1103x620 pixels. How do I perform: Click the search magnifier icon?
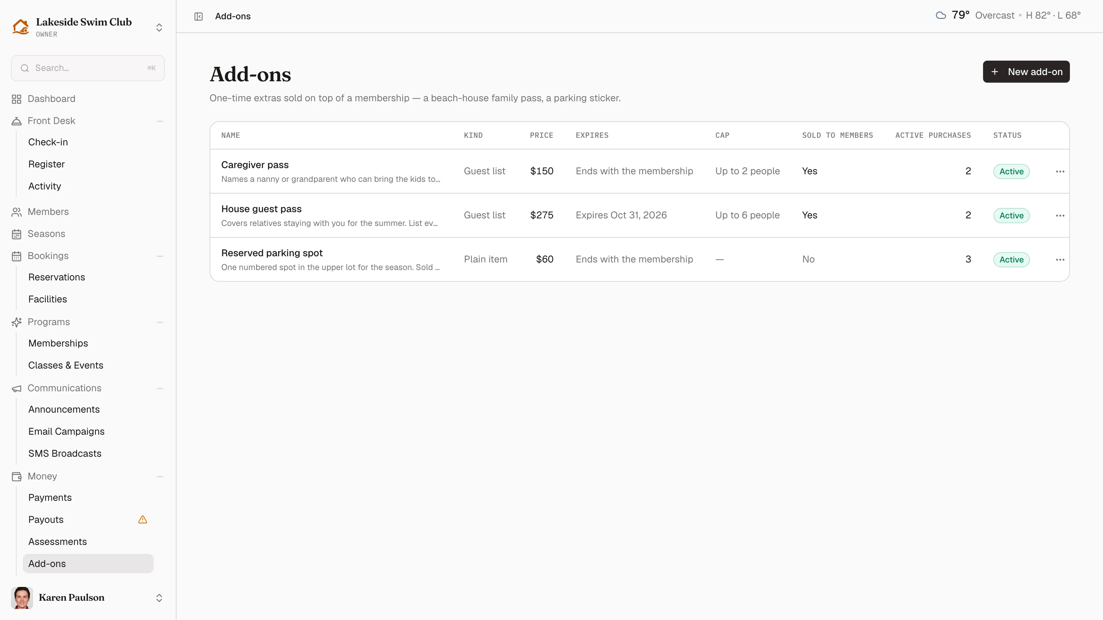25,68
